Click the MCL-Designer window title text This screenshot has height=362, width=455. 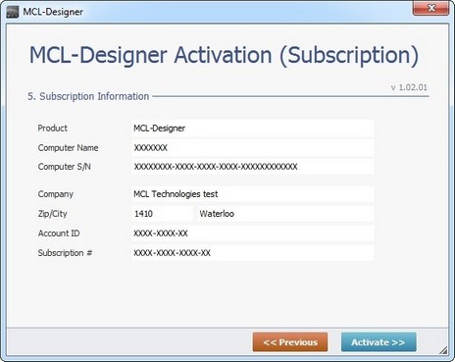tap(53, 12)
